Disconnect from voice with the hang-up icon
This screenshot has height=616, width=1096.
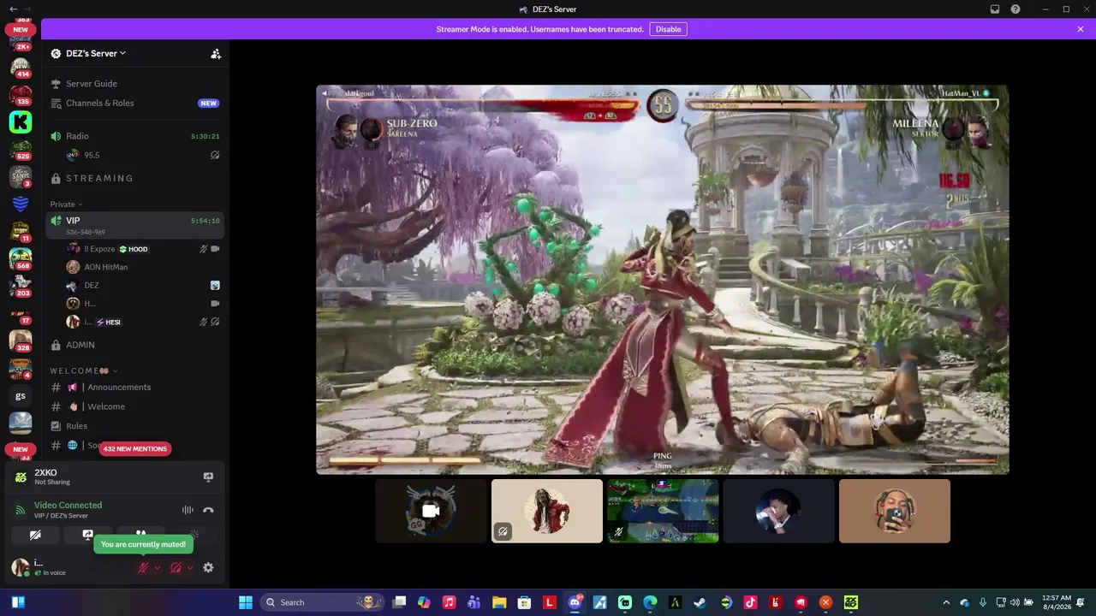click(208, 510)
